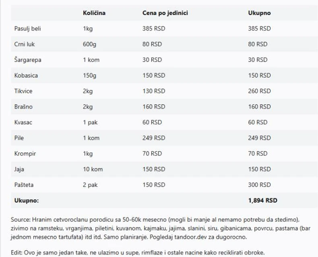
Task: Click the Crni luk item cell
Action: [x=25, y=44]
